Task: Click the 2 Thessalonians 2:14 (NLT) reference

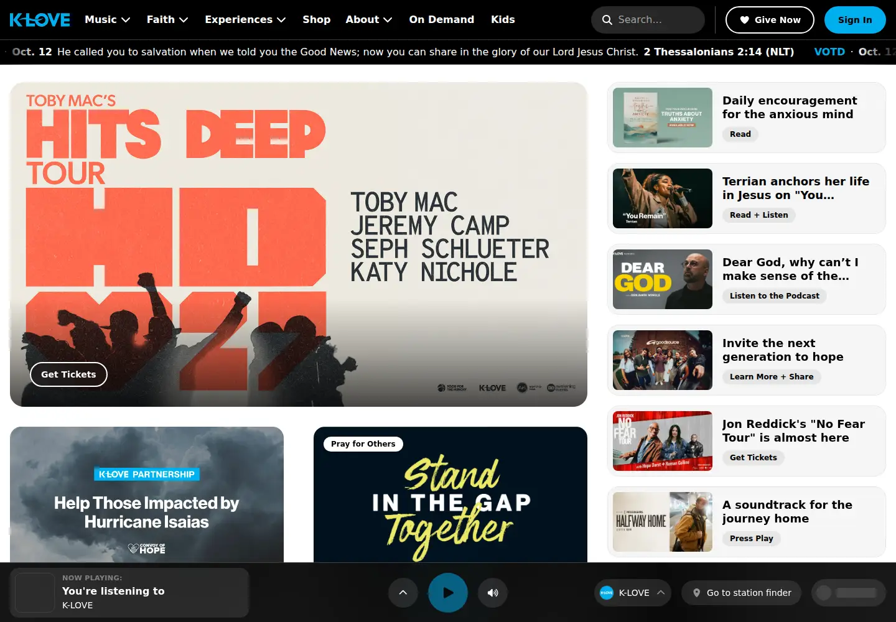Action: [x=719, y=52]
